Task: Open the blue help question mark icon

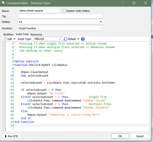Action: [83, 39]
